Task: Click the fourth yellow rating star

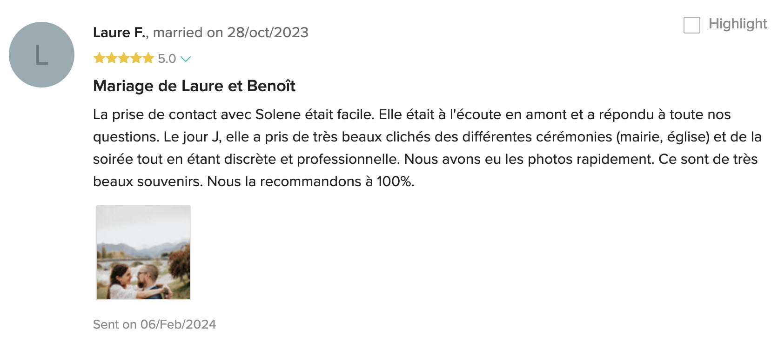Action: tap(135, 59)
